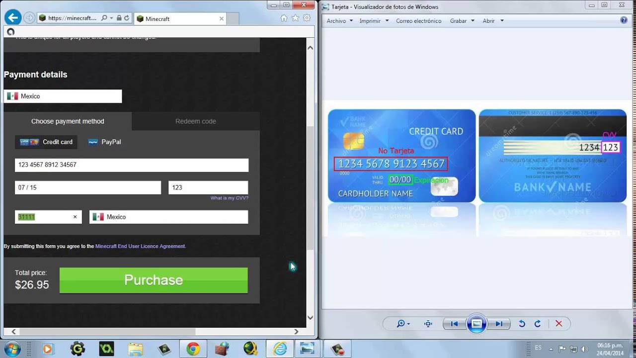This screenshot has height=358, width=636.
Task: Select the Minecraft browser tab
Action: pos(181,18)
